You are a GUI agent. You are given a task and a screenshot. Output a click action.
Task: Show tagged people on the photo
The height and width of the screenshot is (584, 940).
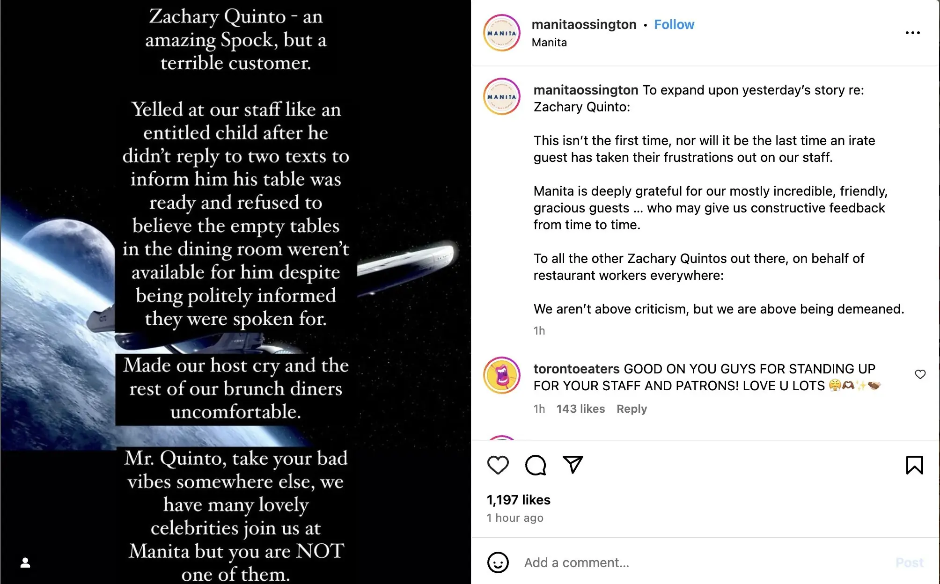[25, 562]
